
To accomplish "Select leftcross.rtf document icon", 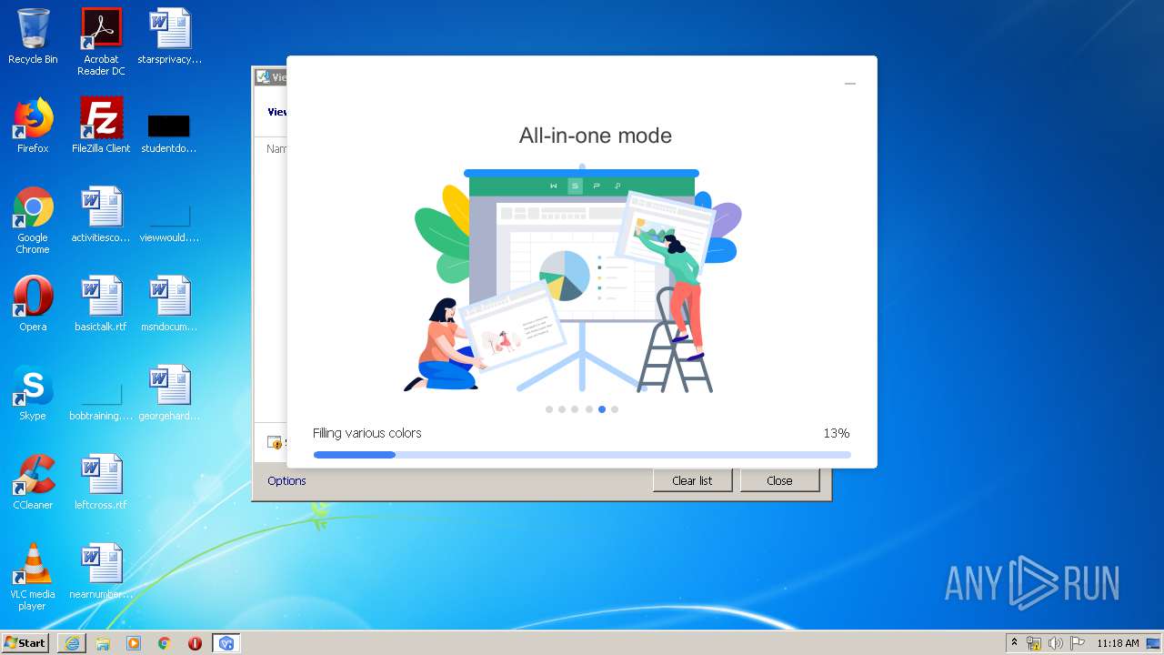I will pos(101,482).
